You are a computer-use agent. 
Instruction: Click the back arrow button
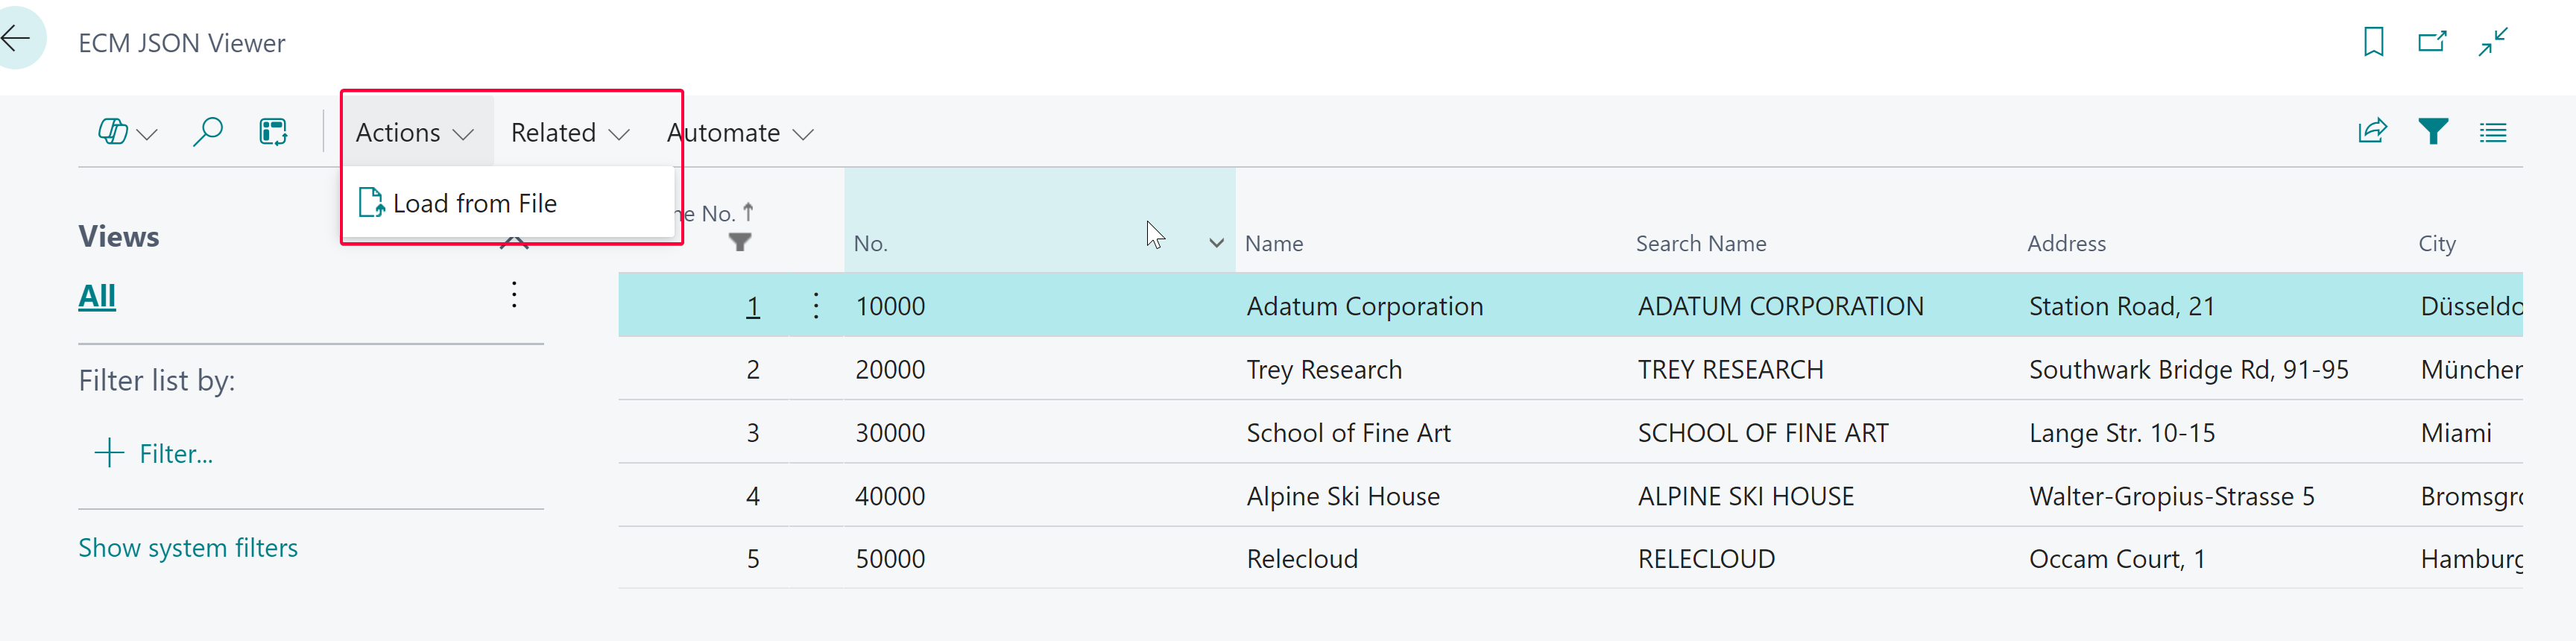click(17, 39)
